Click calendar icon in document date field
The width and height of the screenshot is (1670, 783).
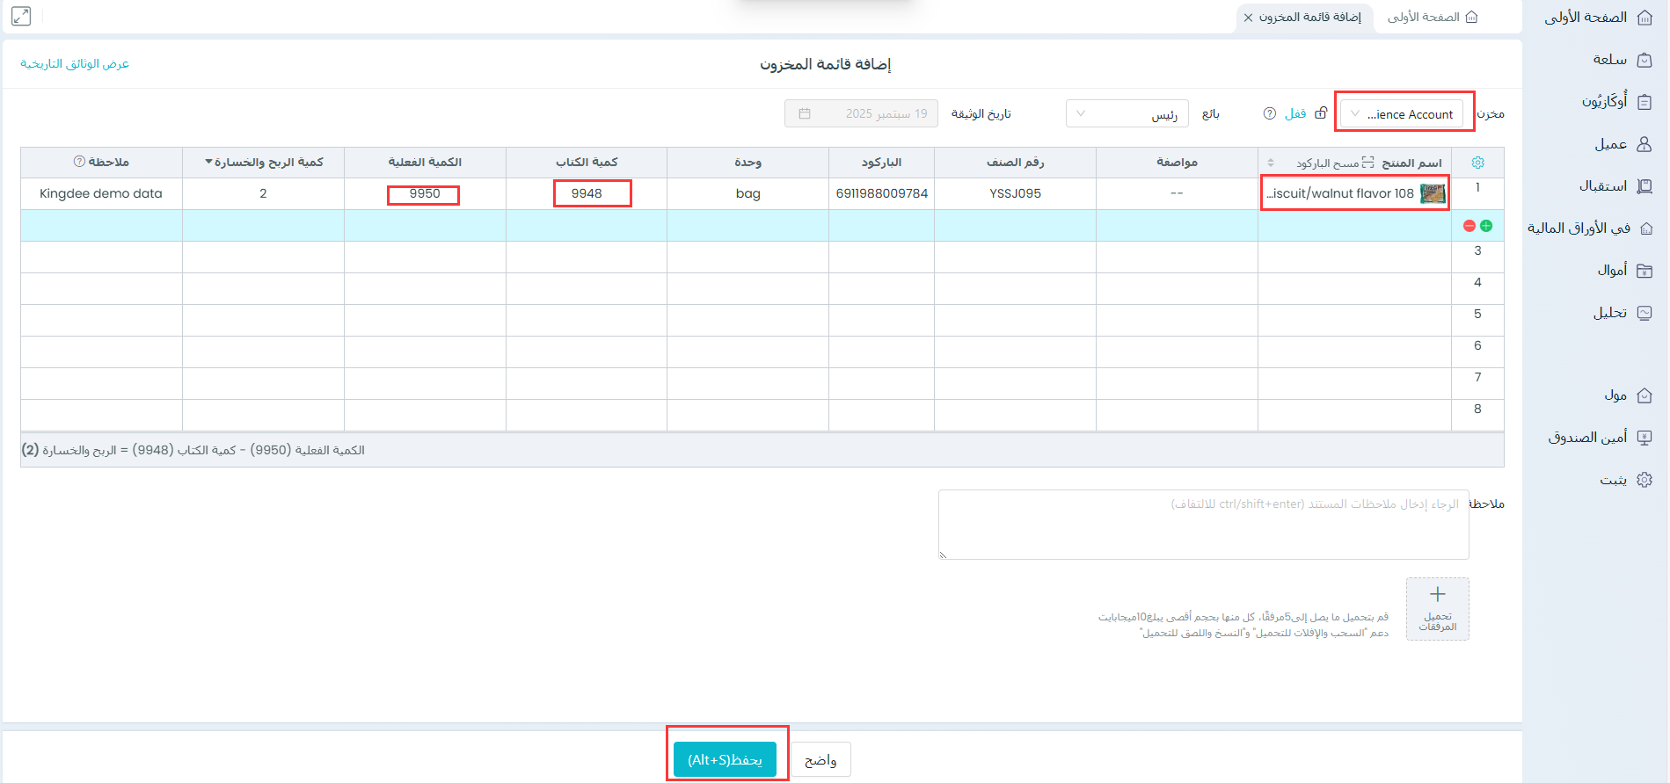point(804,113)
